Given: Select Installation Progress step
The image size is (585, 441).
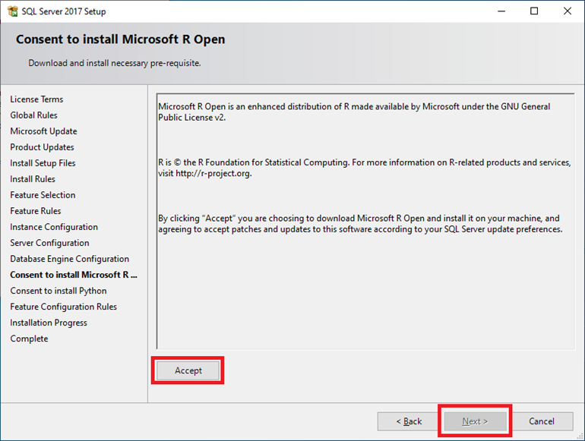Looking at the screenshot, I should pyautogui.click(x=49, y=323).
